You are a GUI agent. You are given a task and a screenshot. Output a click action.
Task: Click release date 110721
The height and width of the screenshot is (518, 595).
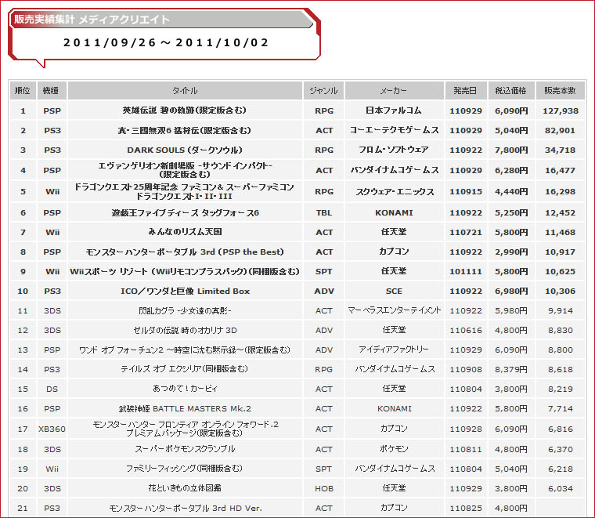466,233
